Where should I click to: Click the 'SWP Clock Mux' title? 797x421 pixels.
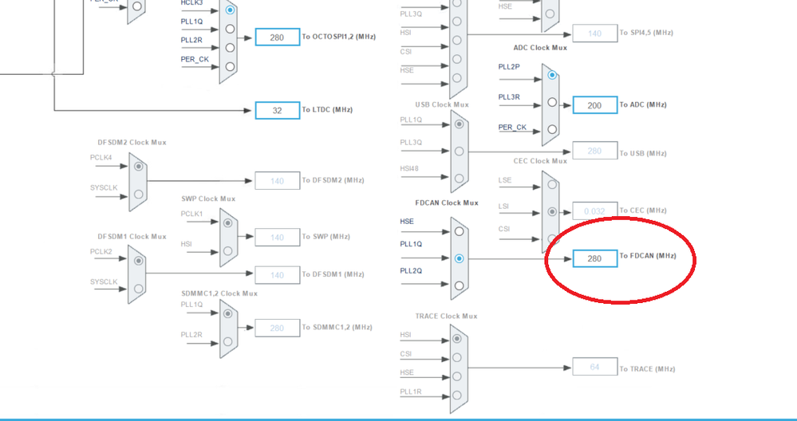(x=208, y=199)
